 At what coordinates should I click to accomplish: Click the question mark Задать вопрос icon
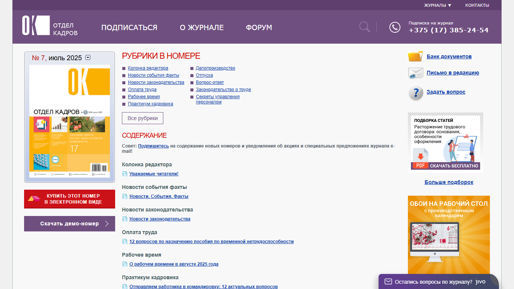tap(416, 93)
